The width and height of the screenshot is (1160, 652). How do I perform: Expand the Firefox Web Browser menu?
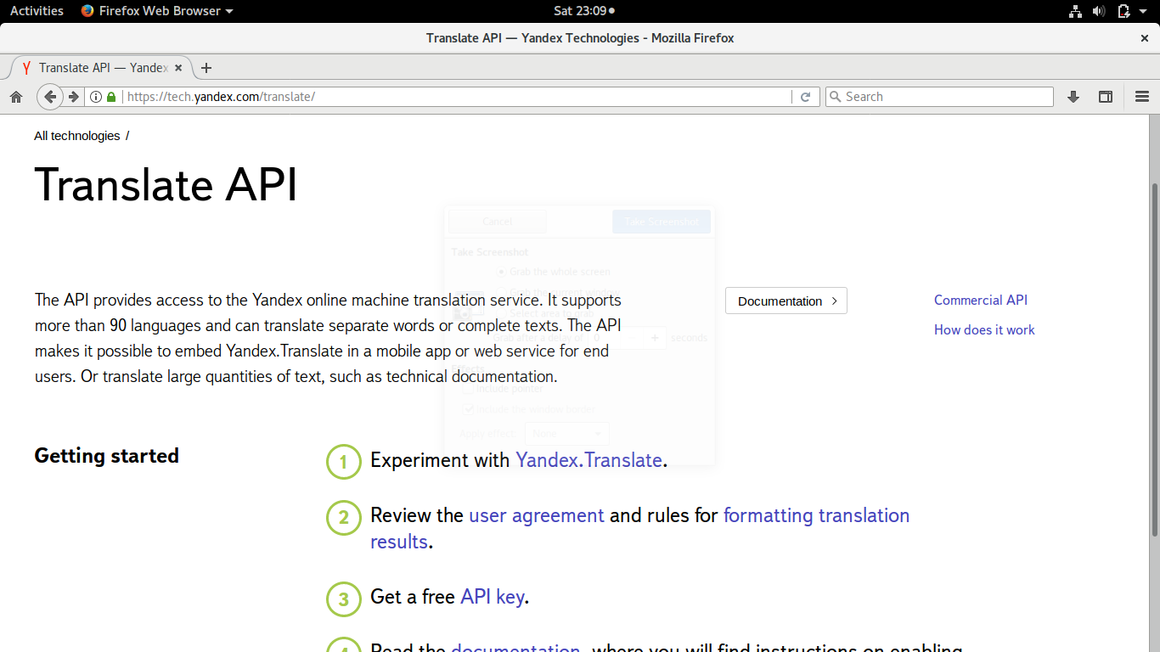156,11
